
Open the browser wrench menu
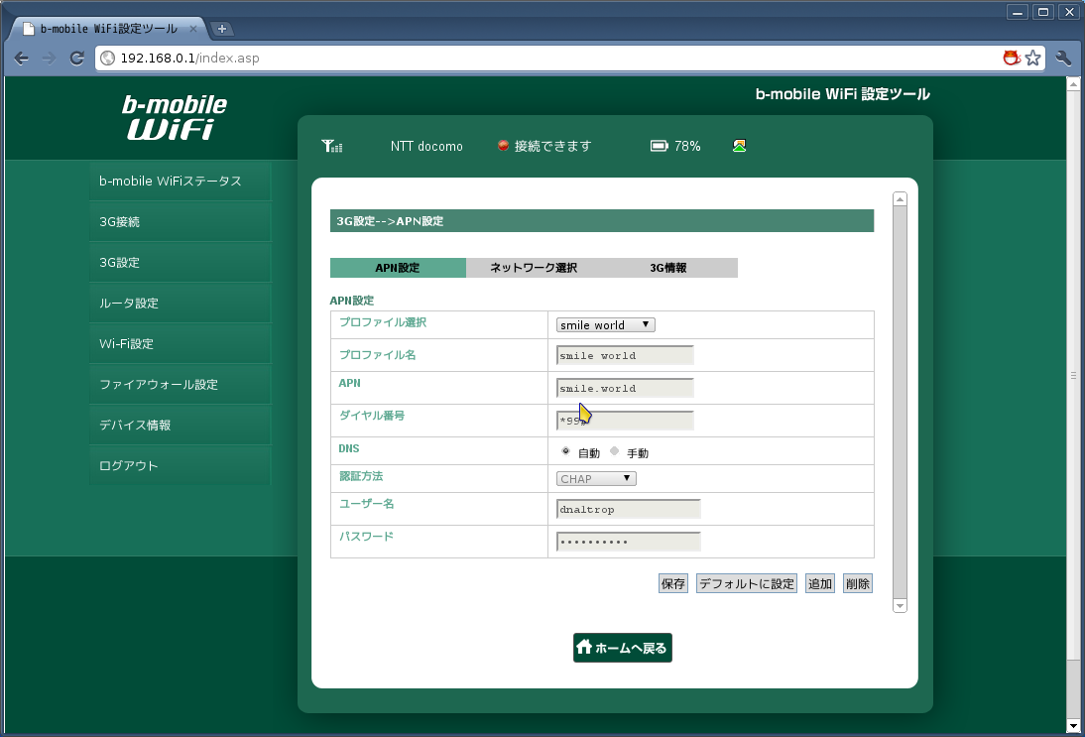click(x=1063, y=59)
